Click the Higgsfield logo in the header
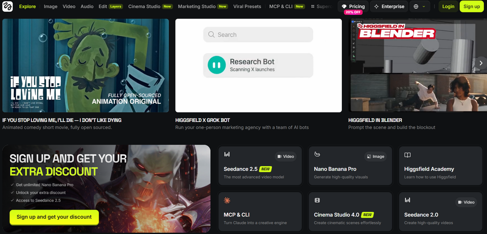This screenshot has height=234, width=487. 7,6
